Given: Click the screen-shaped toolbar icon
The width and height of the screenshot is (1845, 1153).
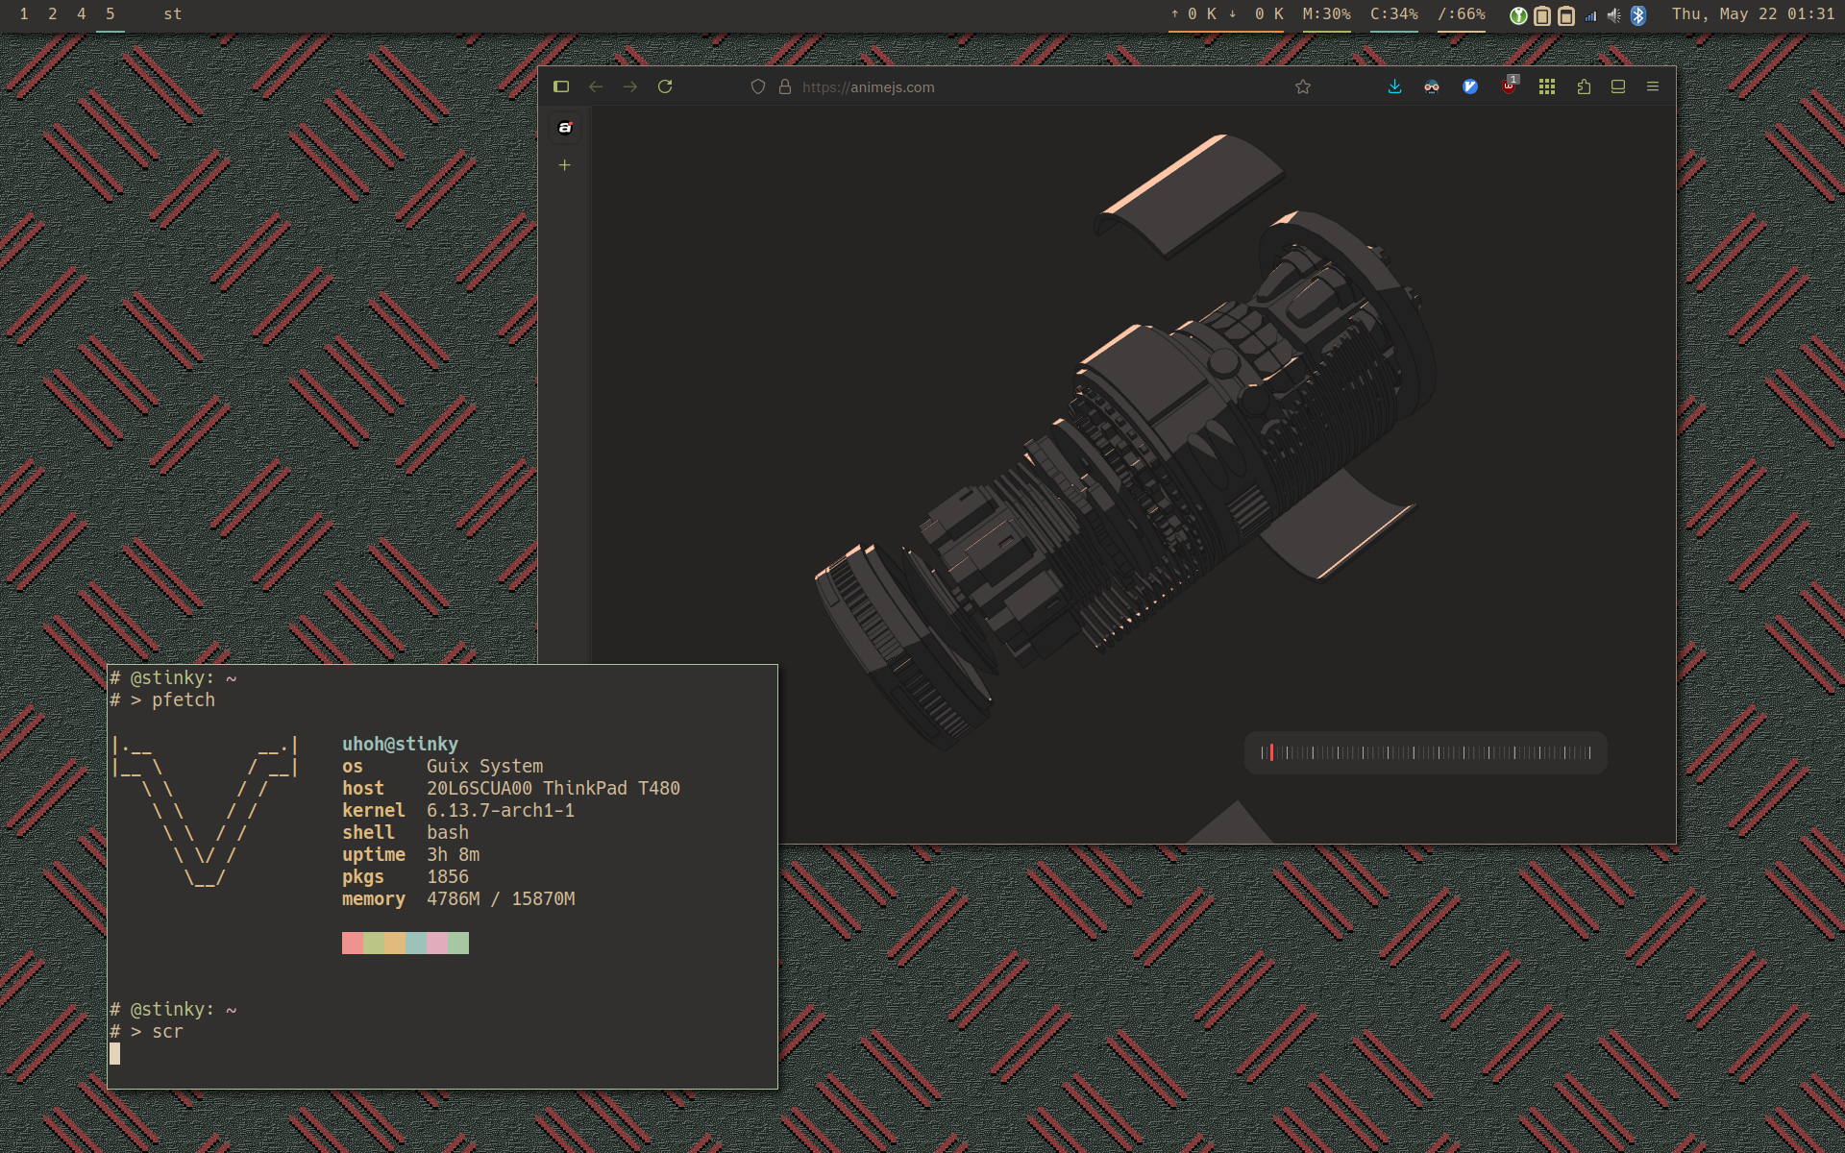Looking at the screenshot, I should point(1618,86).
